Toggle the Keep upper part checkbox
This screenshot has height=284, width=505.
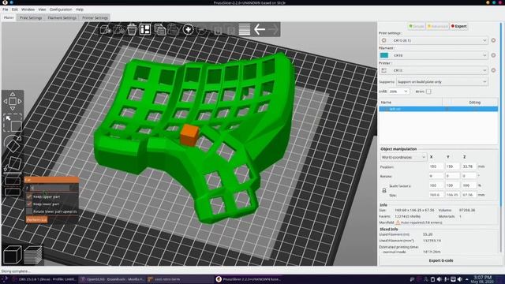[x=29, y=196]
